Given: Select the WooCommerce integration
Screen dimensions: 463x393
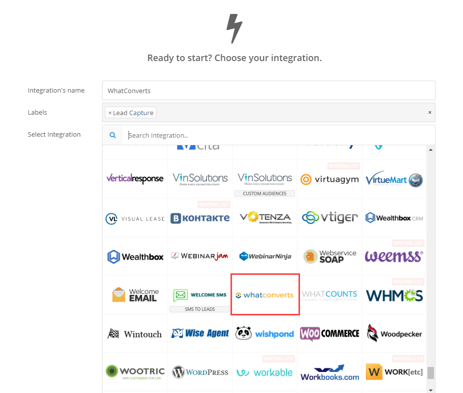Looking at the screenshot, I should pos(329,333).
